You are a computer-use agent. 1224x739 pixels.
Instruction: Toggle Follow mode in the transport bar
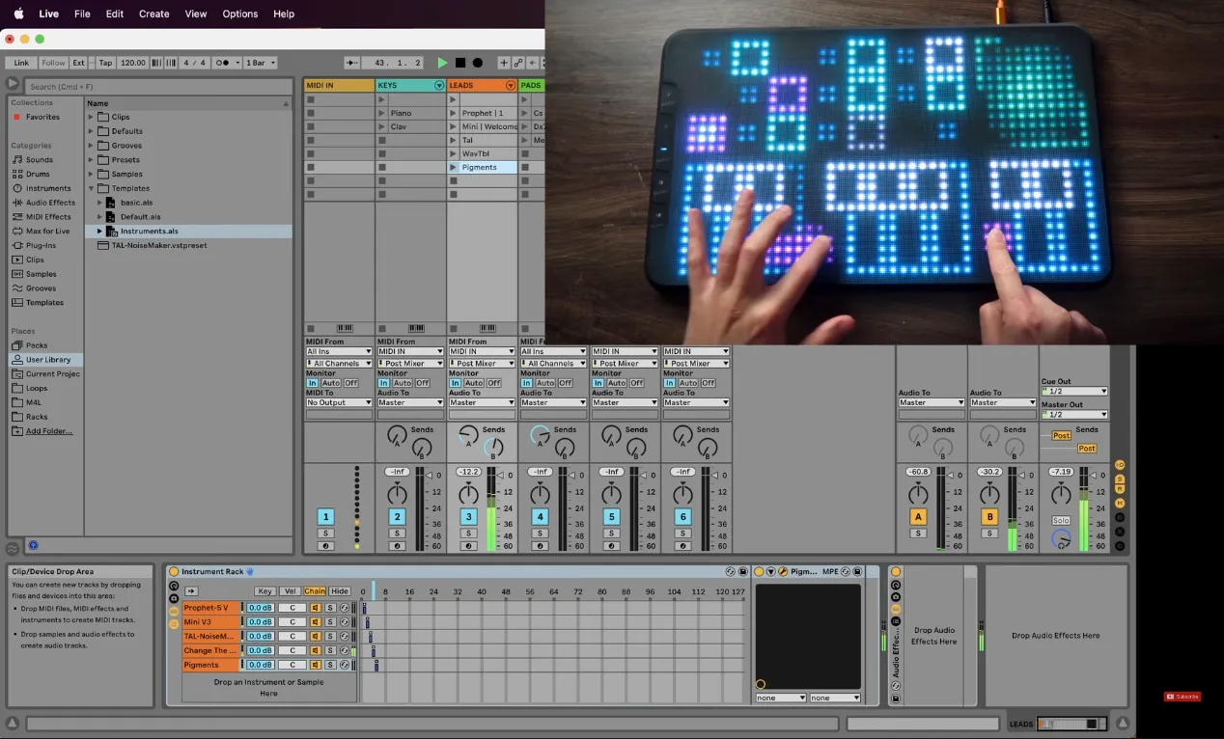(54, 63)
